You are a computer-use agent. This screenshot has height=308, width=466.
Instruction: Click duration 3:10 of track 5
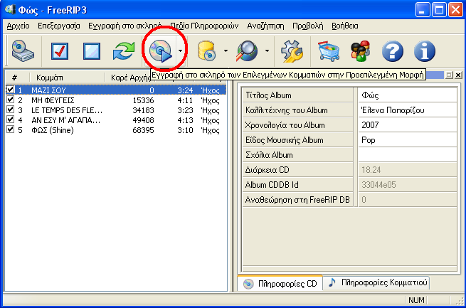(x=185, y=130)
